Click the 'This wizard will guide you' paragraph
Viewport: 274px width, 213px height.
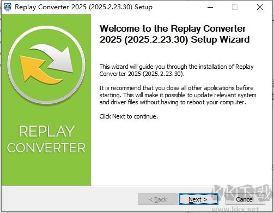[176, 70]
